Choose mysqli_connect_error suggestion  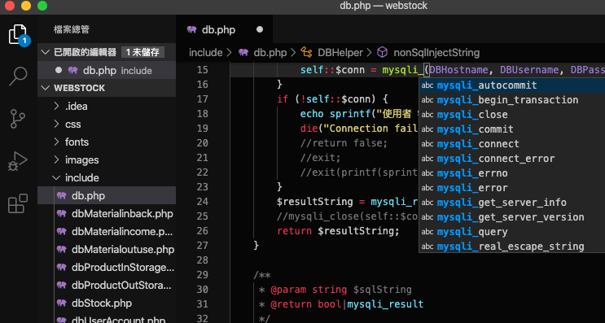pyautogui.click(x=512, y=159)
